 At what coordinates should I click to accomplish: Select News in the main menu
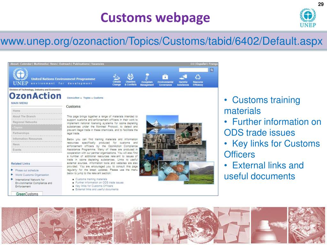click(36, 145)
